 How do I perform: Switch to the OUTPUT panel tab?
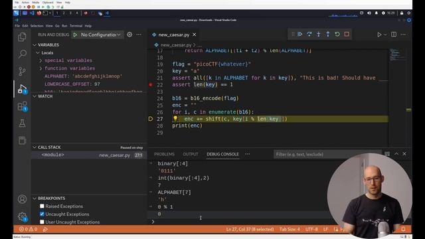point(191,154)
